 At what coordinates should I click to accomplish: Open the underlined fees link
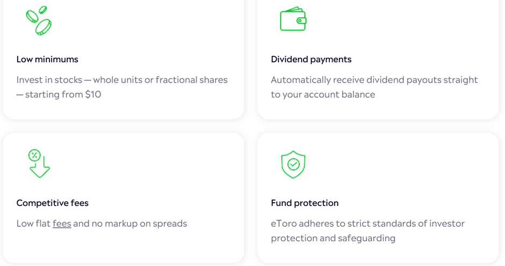tap(62, 224)
